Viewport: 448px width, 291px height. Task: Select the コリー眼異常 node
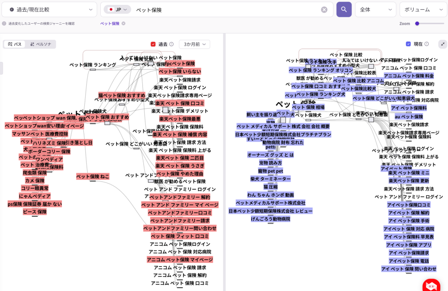coord(34,188)
